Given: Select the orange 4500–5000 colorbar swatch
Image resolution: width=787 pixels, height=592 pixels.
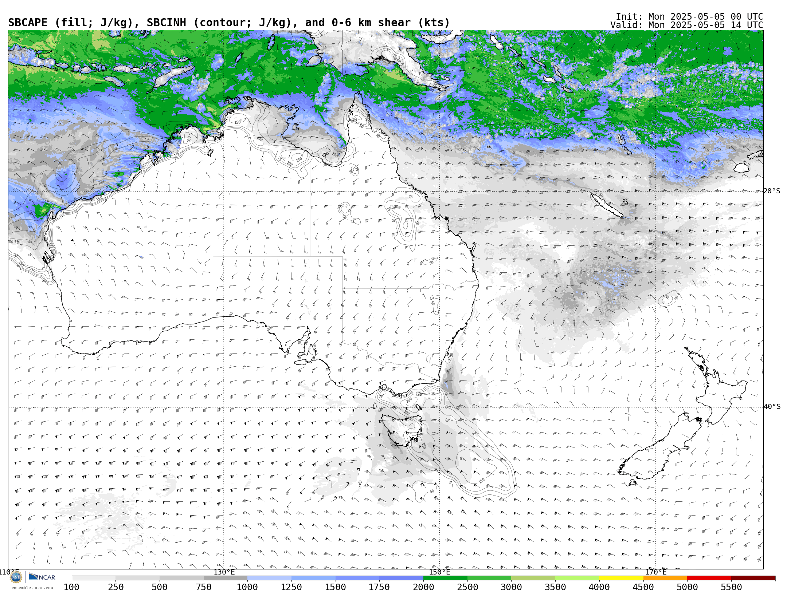Looking at the screenshot, I should point(665,578).
